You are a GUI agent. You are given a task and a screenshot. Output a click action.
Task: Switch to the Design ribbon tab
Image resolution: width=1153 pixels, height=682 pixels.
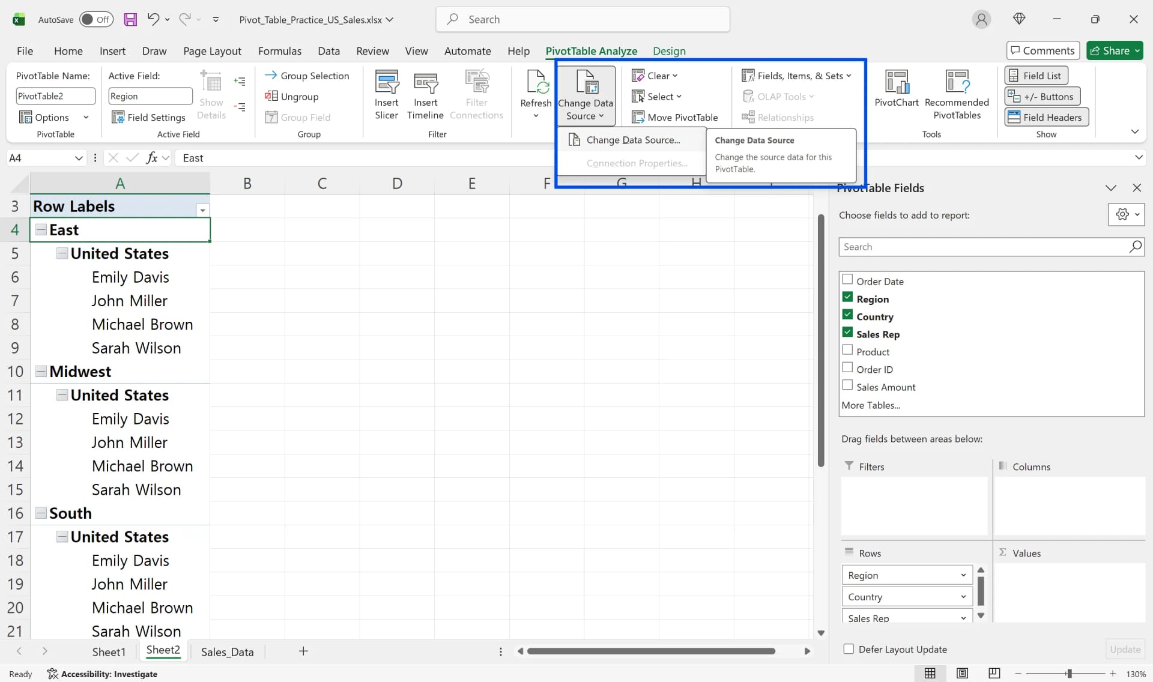(x=670, y=51)
